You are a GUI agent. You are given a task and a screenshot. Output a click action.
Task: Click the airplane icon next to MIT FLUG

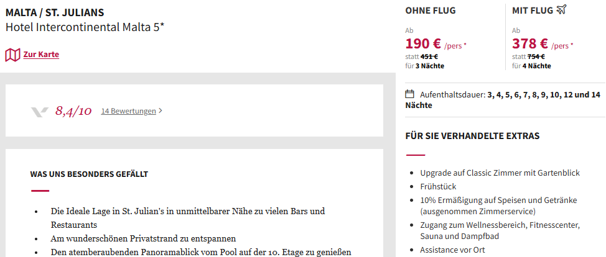pyautogui.click(x=561, y=10)
